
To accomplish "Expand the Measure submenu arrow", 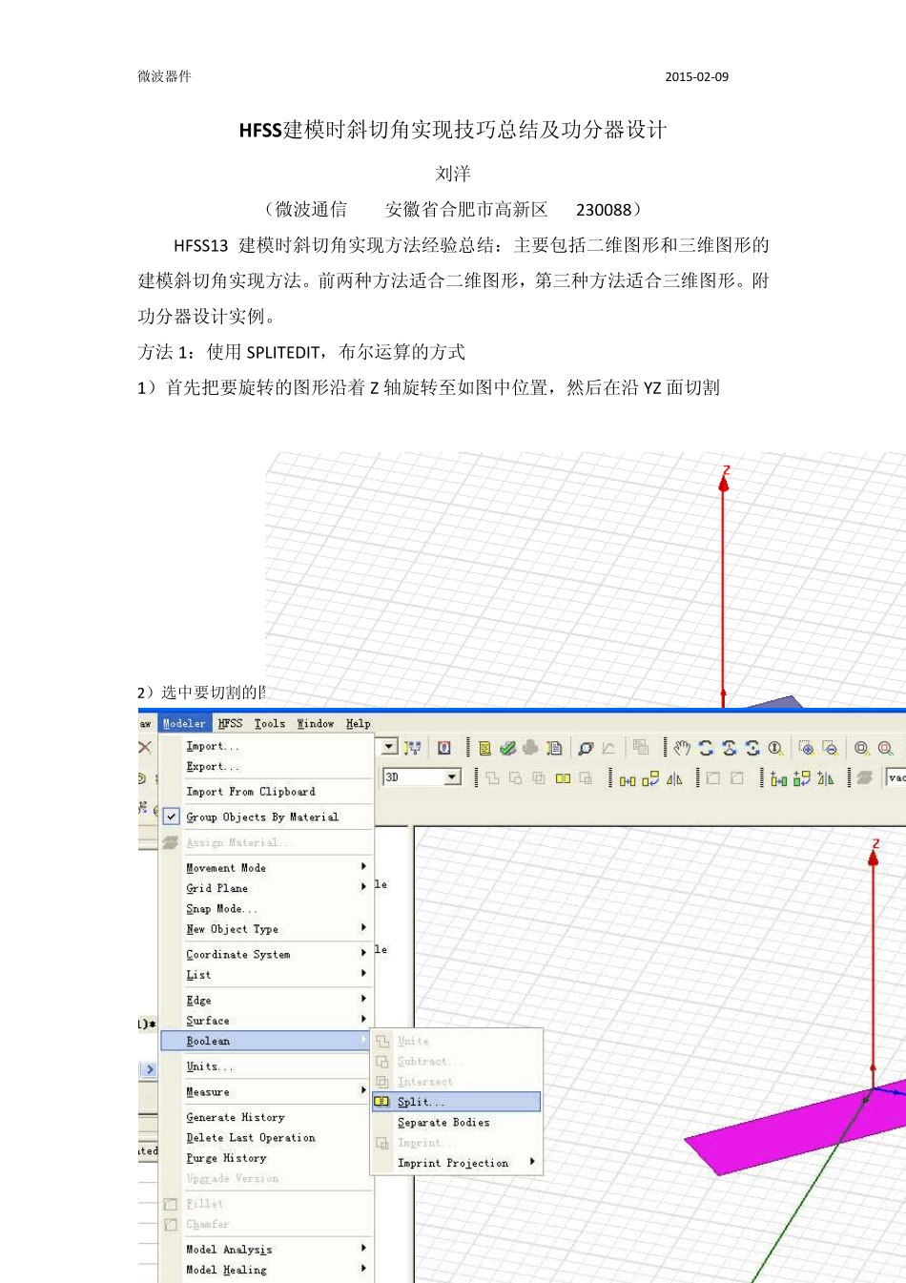I will [x=363, y=1090].
